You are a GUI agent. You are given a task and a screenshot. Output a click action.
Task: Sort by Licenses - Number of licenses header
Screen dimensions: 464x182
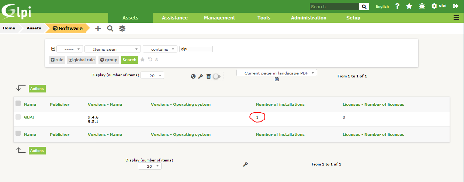pos(373,104)
